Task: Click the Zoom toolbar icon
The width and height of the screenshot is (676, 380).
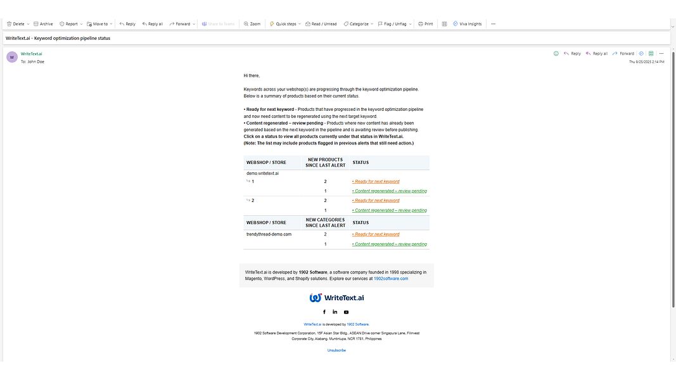Action: (x=252, y=23)
